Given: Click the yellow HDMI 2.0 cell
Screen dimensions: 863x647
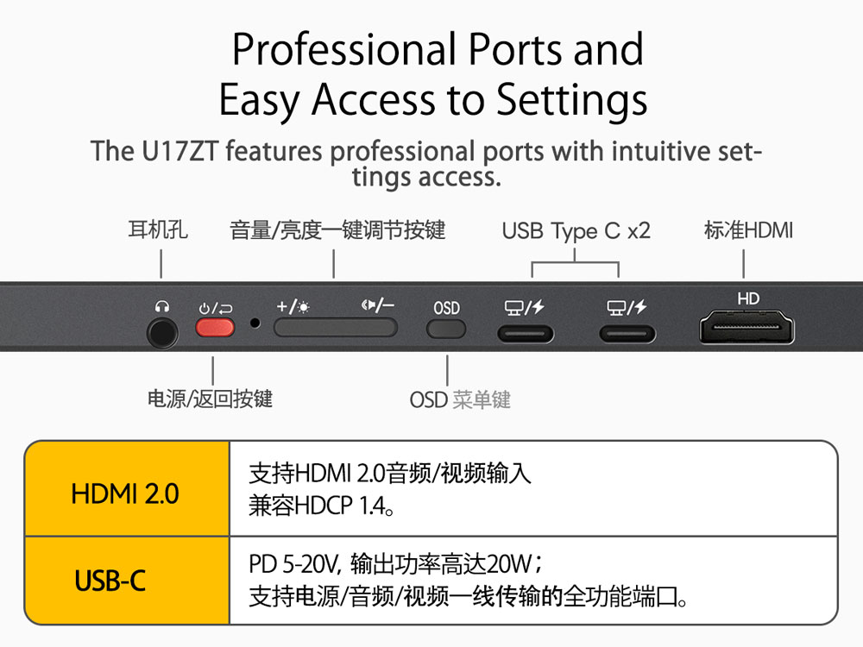Looking at the screenshot, I should click(126, 493).
